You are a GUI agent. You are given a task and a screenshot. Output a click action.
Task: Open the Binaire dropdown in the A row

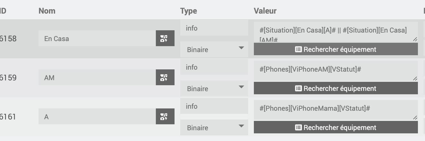tap(214, 127)
